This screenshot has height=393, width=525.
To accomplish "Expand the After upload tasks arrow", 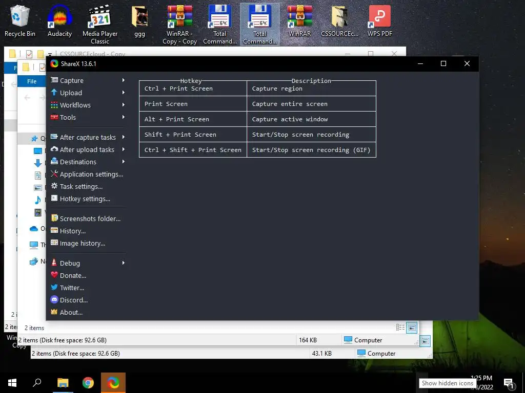I will [x=123, y=149].
